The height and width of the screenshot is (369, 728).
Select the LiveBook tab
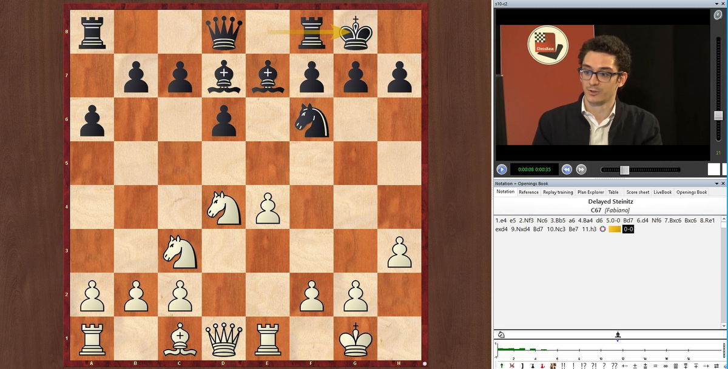click(x=662, y=192)
